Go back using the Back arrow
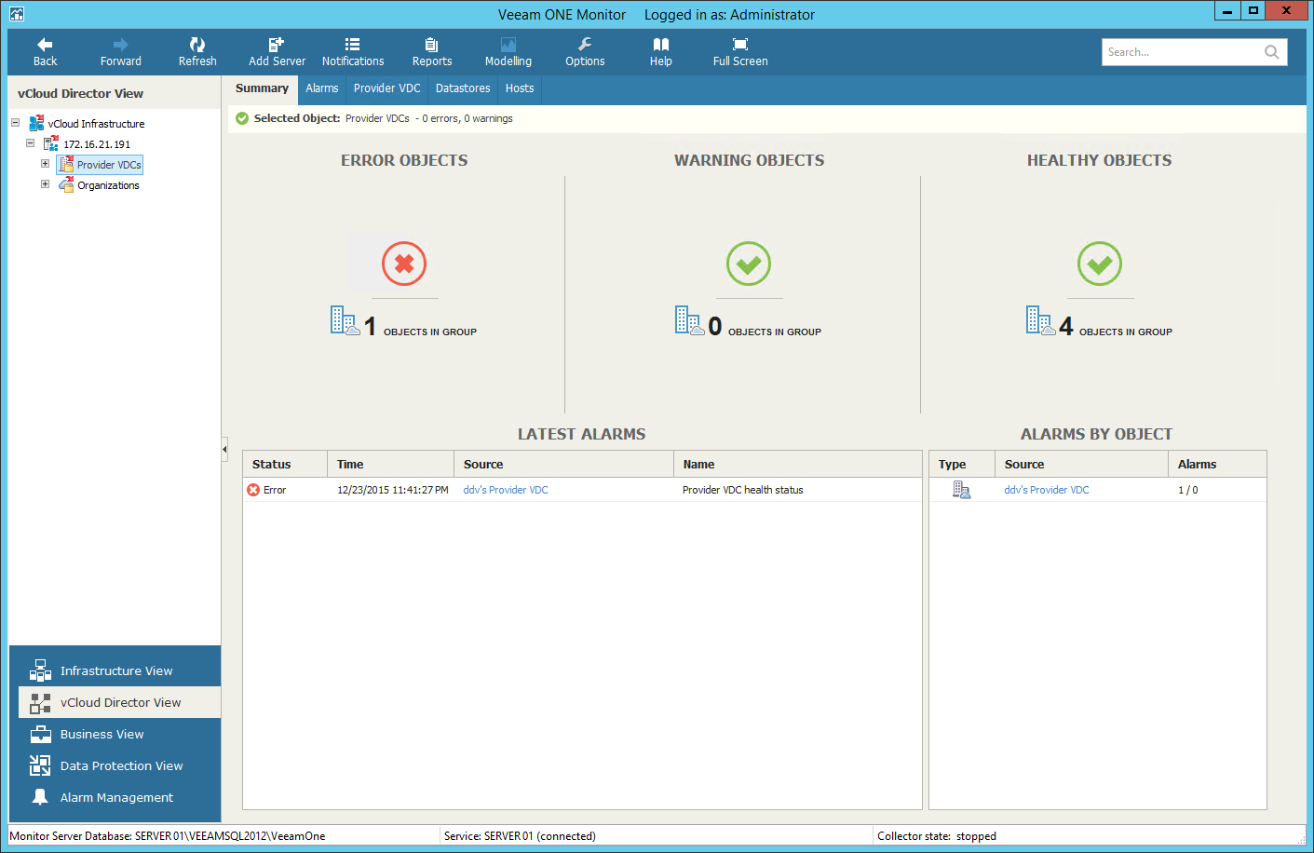 click(45, 52)
